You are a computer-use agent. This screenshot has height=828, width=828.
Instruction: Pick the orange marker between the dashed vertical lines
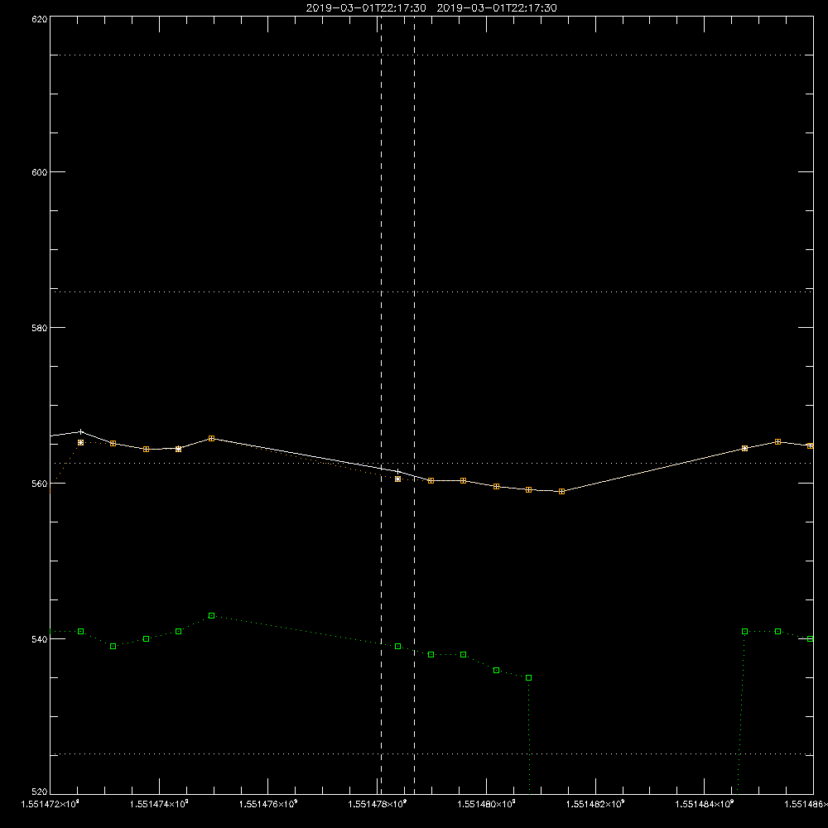(398, 479)
